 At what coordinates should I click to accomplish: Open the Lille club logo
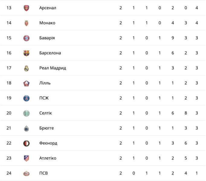[x=26, y=83]
